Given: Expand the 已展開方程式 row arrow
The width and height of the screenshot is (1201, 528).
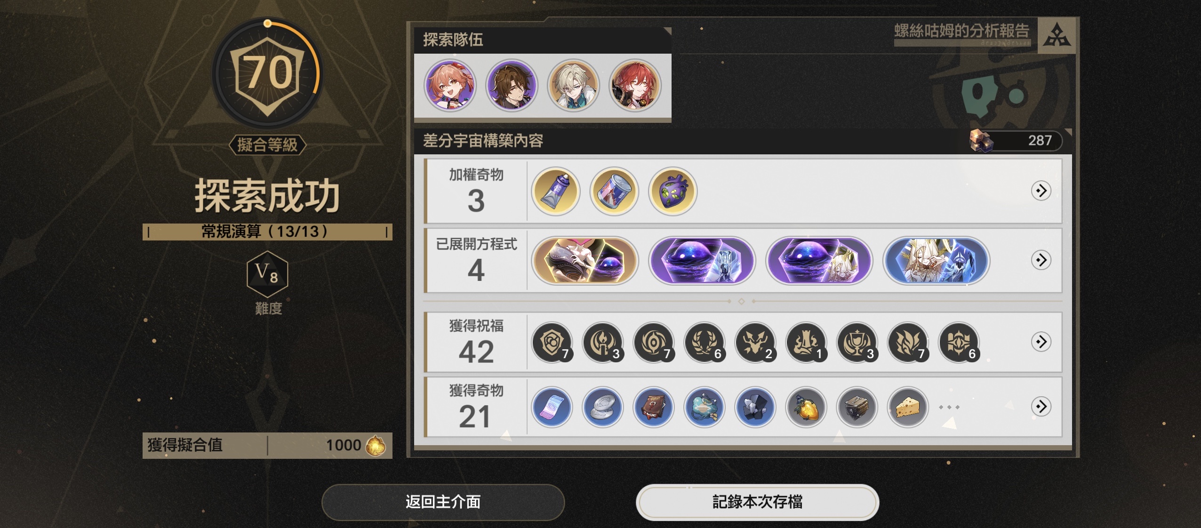Looking at the screenshot, I should (x=1041, y=260).
